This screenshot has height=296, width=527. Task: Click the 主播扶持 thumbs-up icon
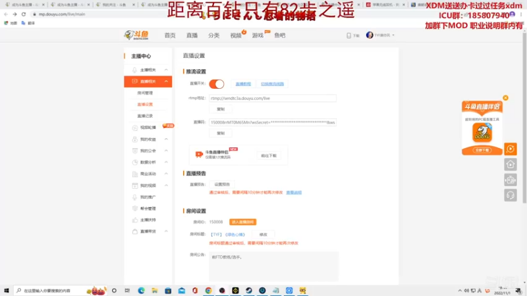(135, 220)
